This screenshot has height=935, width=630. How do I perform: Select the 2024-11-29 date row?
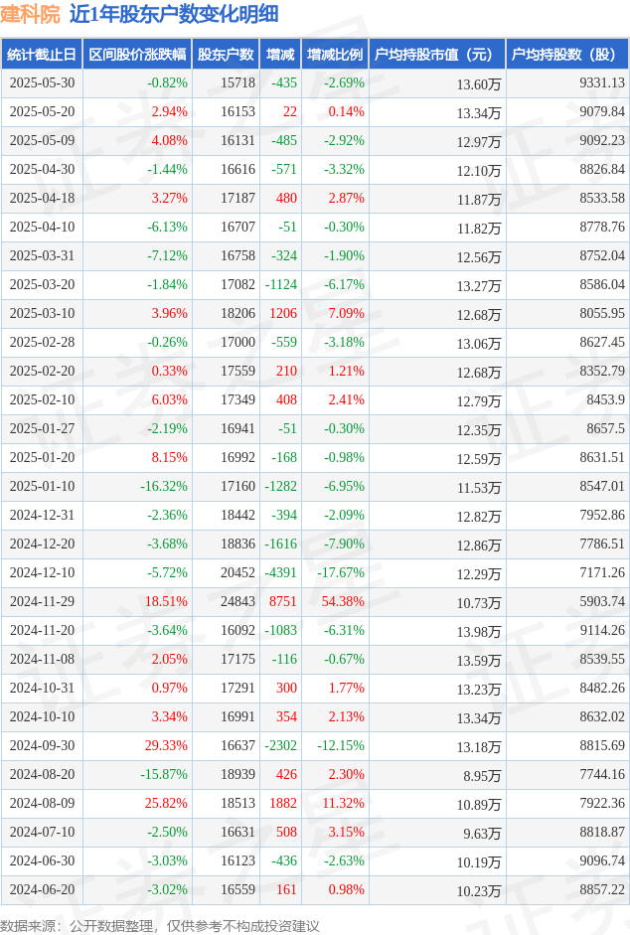315,602
